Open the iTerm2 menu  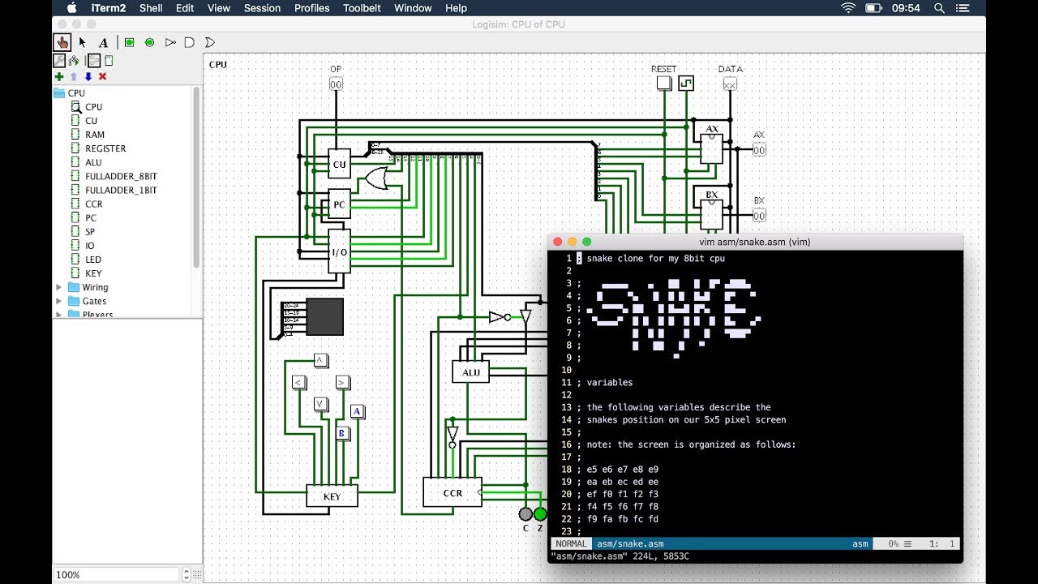(x=107, y=8)
